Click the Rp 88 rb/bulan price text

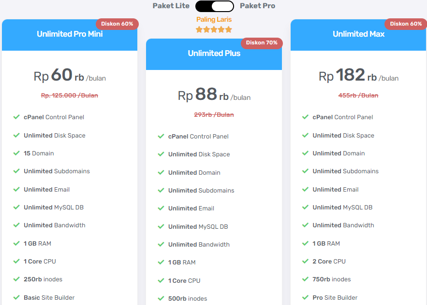(214, 95)
